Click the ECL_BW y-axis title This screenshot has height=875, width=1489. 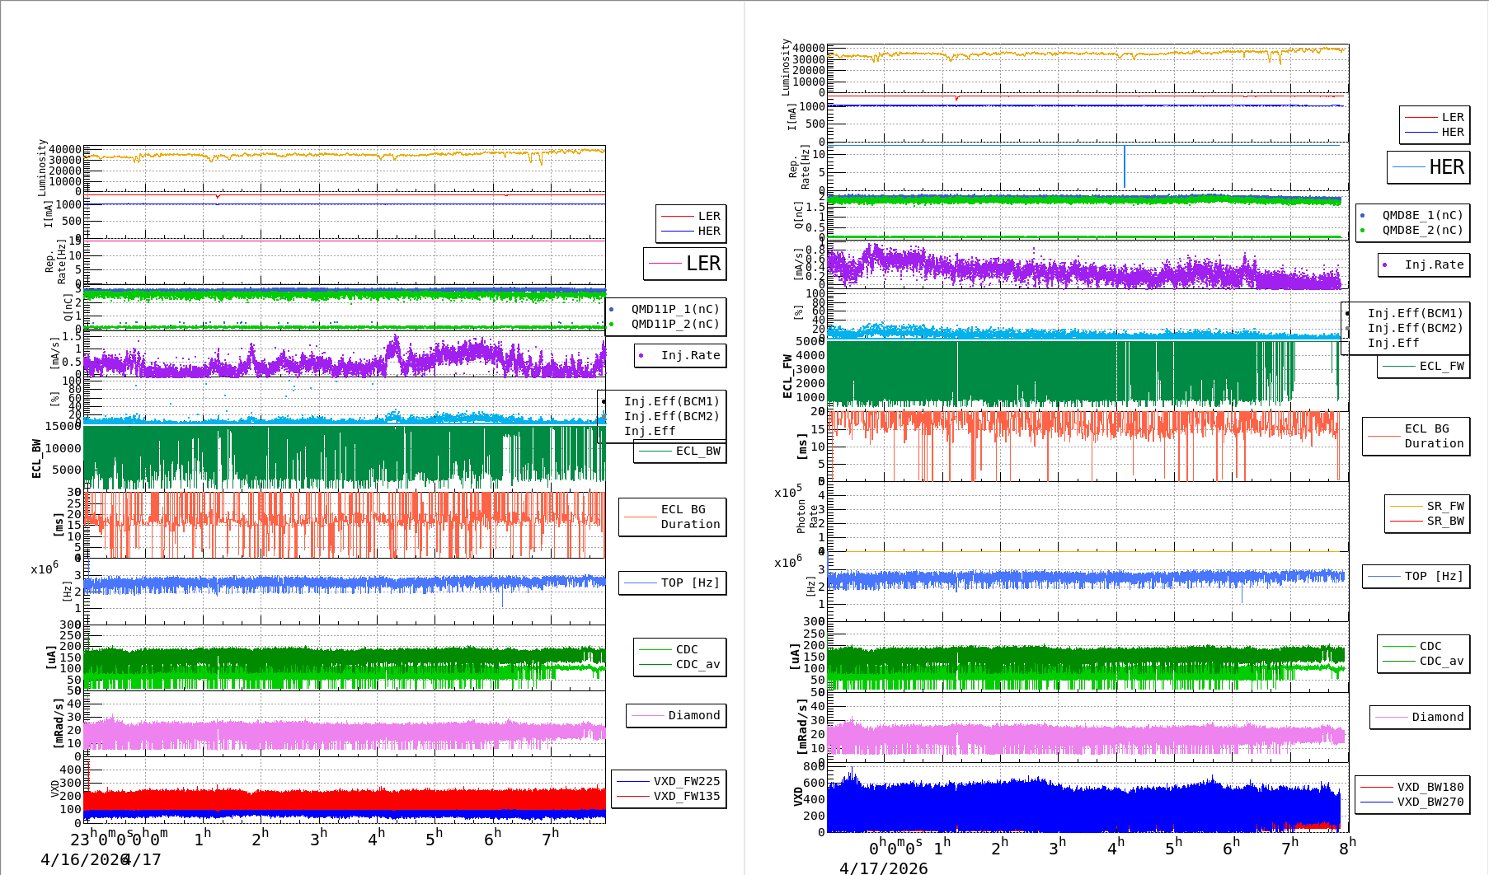pyautogui.click(x=36, y=458)
